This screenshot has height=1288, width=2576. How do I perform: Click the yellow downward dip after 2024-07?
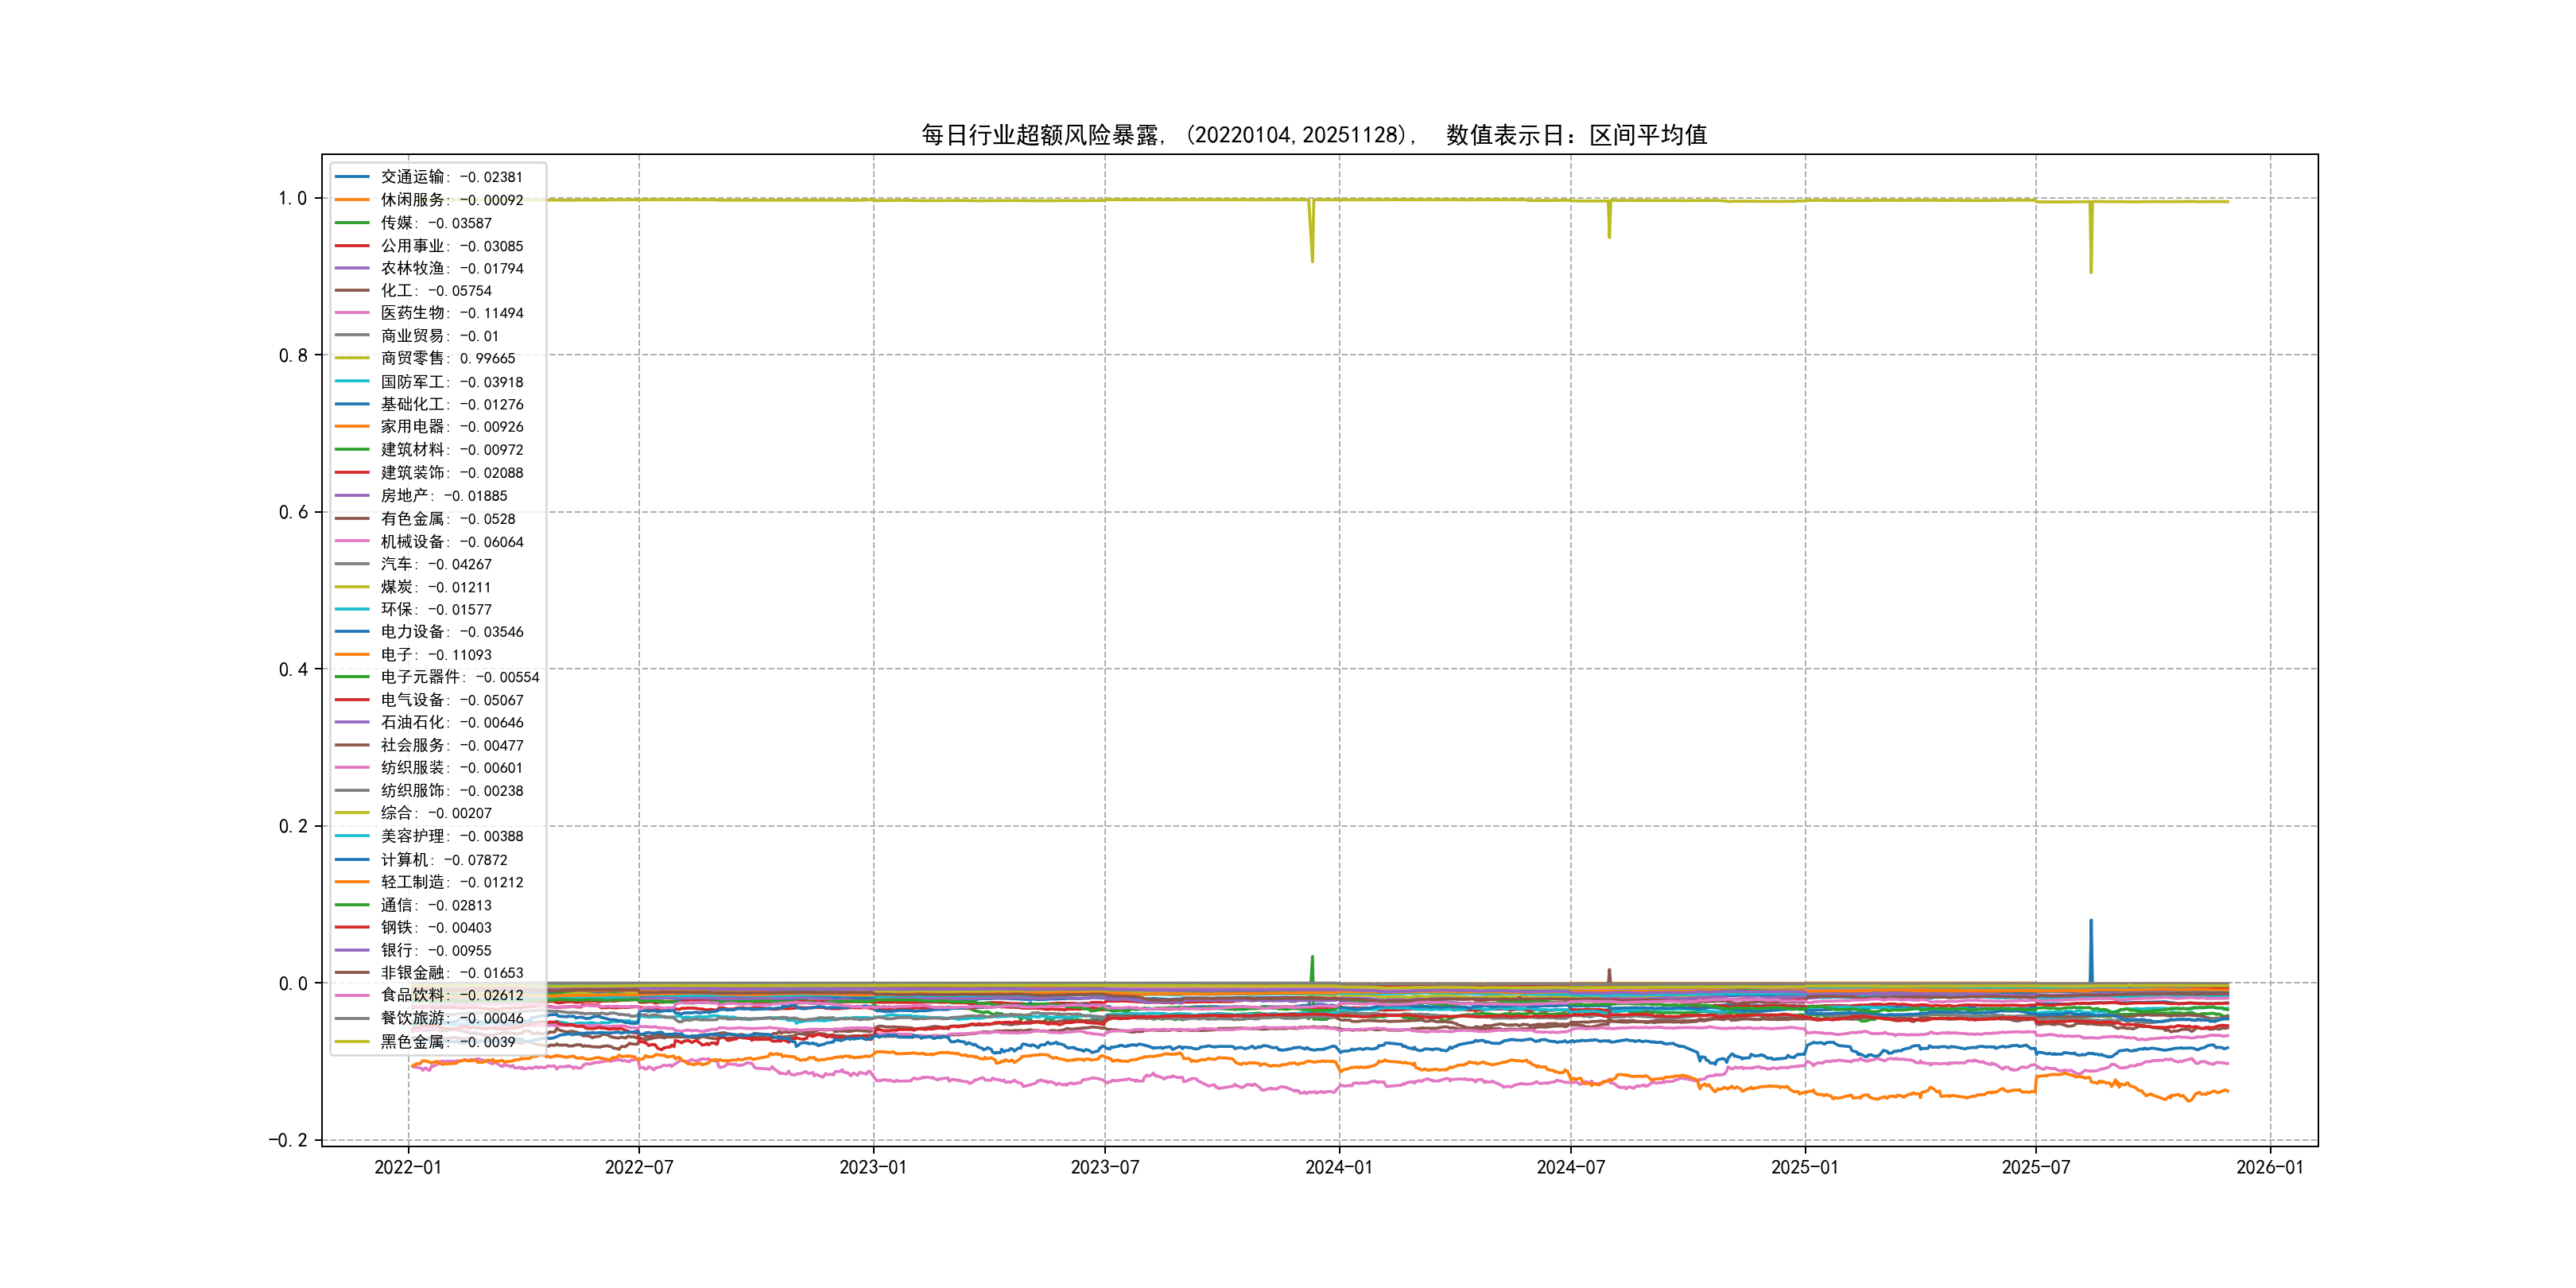point(1609,222)
